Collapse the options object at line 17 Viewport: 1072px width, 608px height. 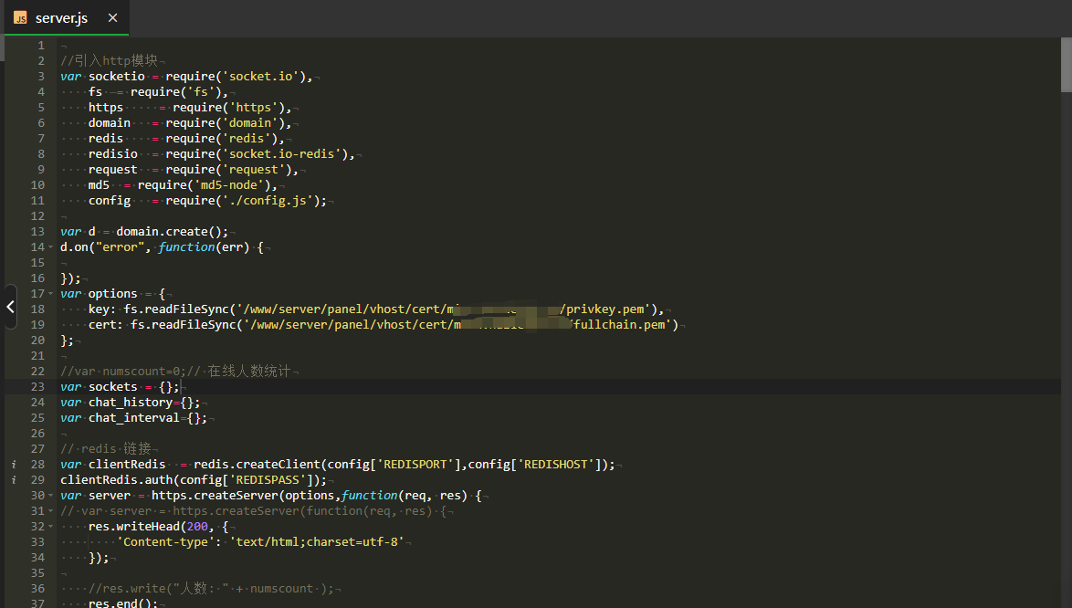(50, 294)
